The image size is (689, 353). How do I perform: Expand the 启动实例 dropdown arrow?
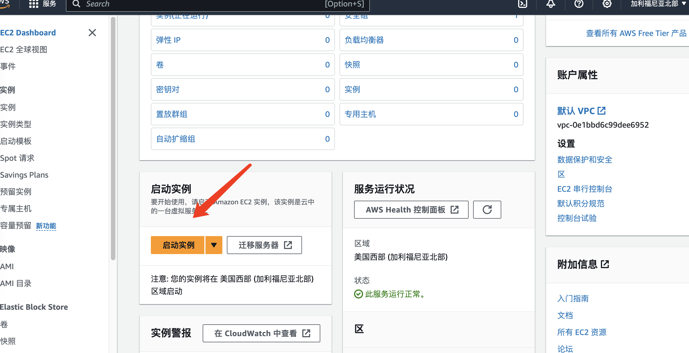(x=214, y=245)
